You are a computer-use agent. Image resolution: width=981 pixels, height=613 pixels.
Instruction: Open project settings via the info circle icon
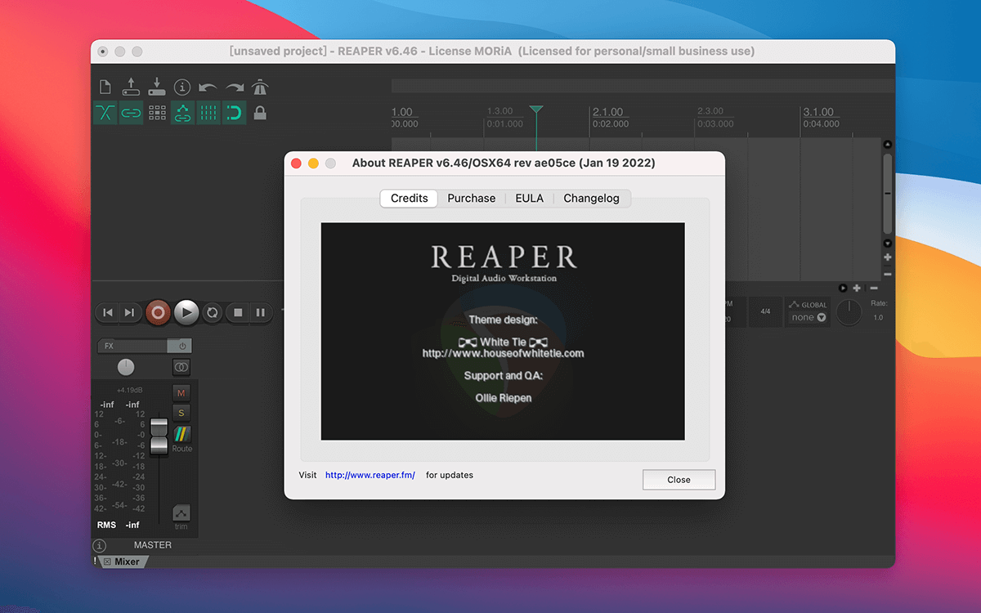point(182,87)
